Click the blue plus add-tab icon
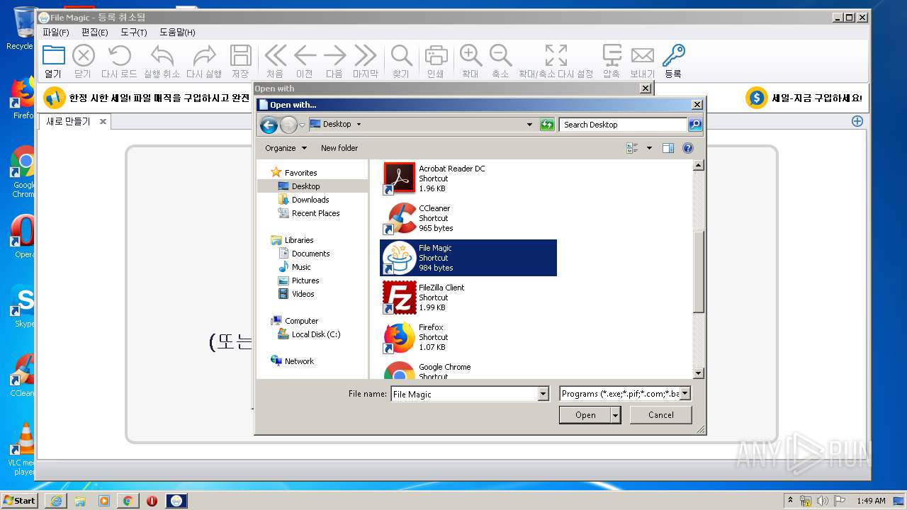This screenshot has width=907, height=510. [857, 121]
